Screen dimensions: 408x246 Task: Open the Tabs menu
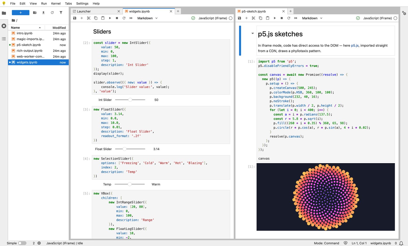pyautogui.click(x=68, y=3)
